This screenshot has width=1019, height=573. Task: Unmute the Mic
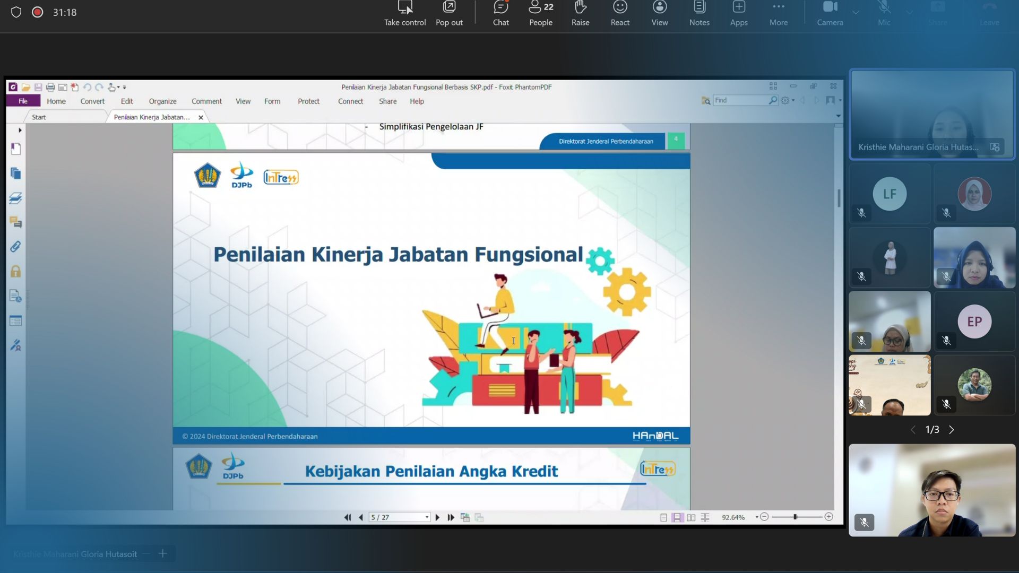pyautogui.click(x=884, y=13)
